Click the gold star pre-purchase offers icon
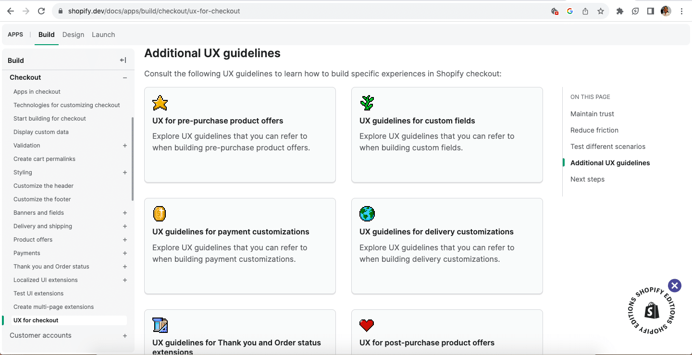The image size is (692, 355). pyautogui.click(x=160, y=103)
